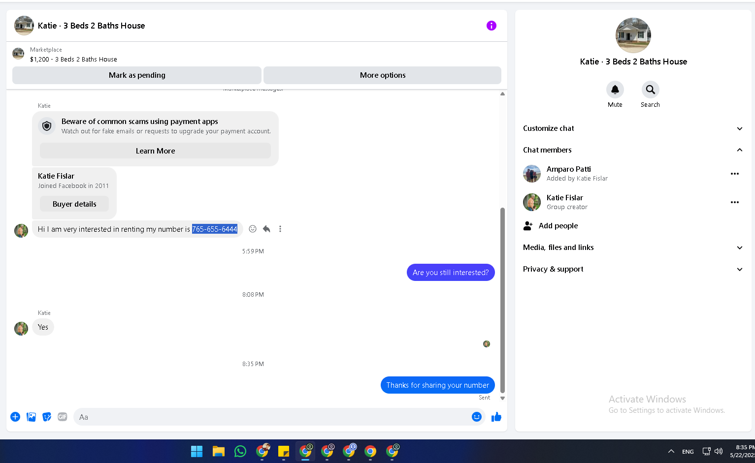Click the "Are you still interested?" message bubble

pos(451,273)
